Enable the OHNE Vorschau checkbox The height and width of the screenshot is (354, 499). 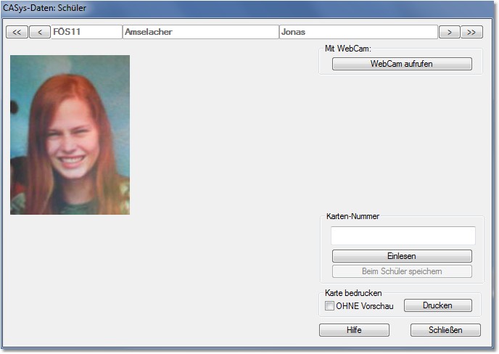330,306
